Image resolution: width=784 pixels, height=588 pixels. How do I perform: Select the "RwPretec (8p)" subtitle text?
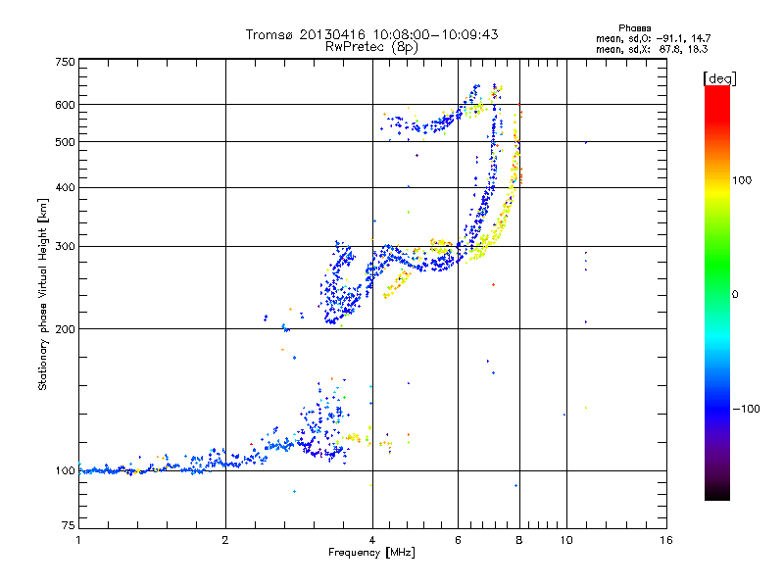tap(371, 47)
